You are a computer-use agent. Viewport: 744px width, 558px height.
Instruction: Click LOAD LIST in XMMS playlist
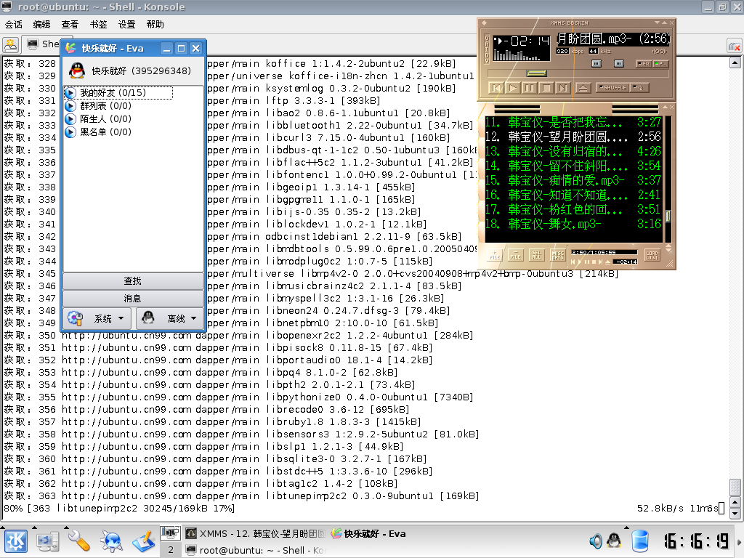pyautogui.click(x=652, y=255)
